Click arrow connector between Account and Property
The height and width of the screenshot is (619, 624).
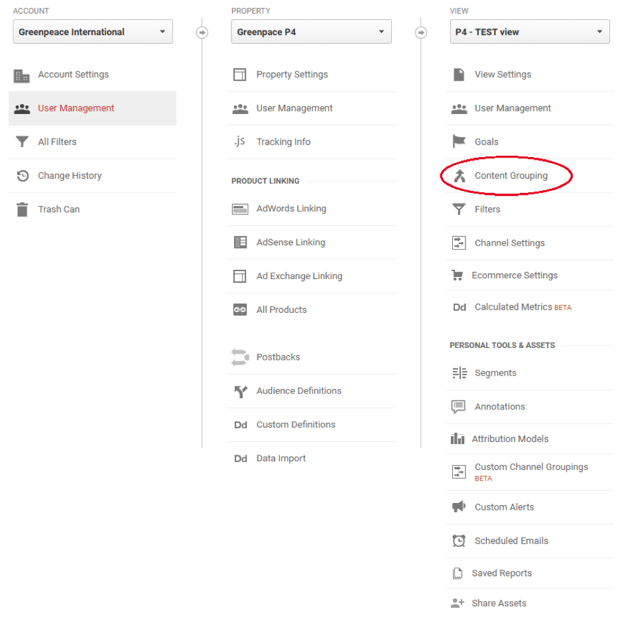coord(202,32)
